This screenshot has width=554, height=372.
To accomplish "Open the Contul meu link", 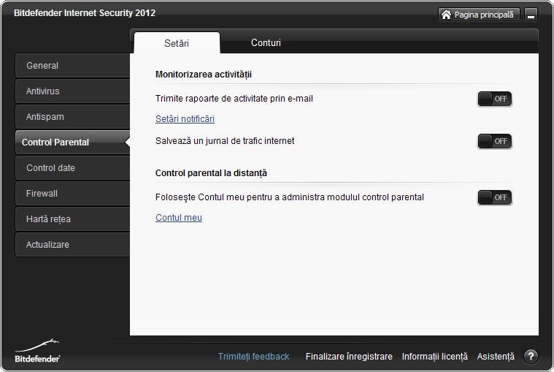I will (x=179, y=218).
